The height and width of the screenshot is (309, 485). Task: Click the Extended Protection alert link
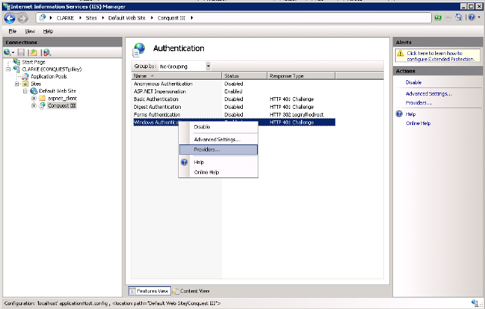tap(440, 56)
